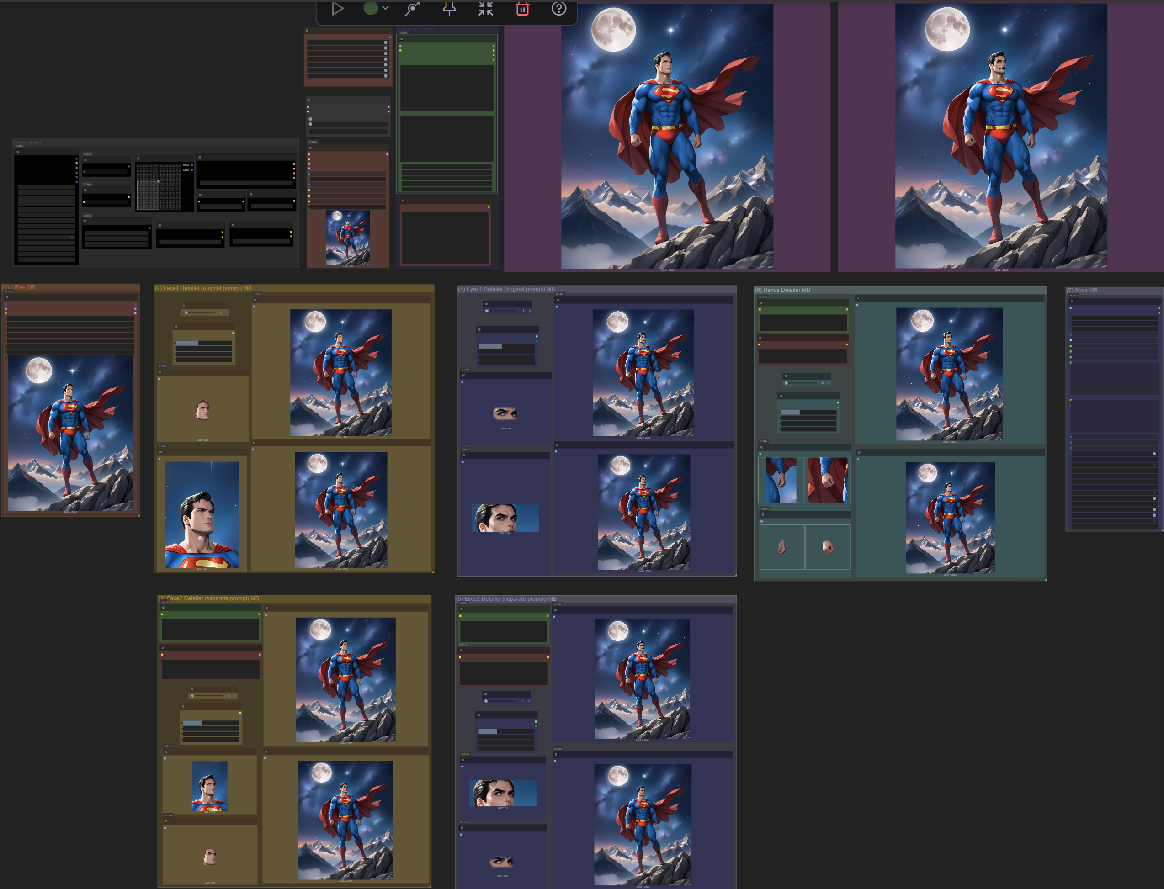Click the green color circle in toolbar

point(371,9)
